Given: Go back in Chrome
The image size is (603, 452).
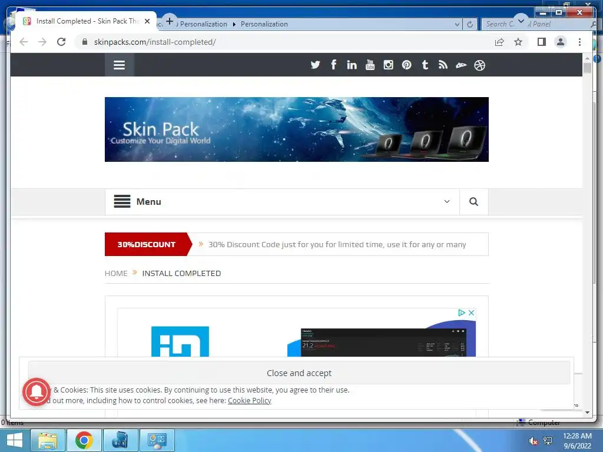Looking at the screenshot, I should click(24, 42).
